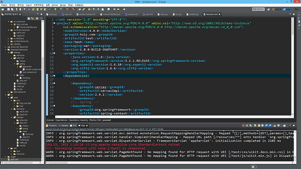
Task: Click the Last Edit Location arrow icon
Action: point(115,9)
